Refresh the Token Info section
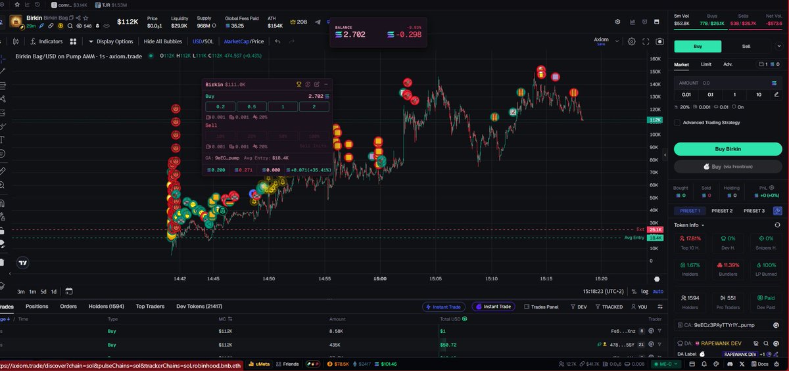 777,225
